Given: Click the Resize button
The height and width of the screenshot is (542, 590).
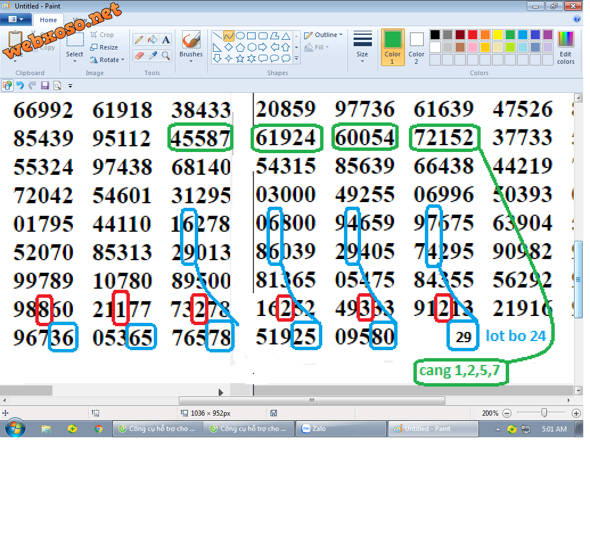Looking at the screenshot, I should click(104, 47).
